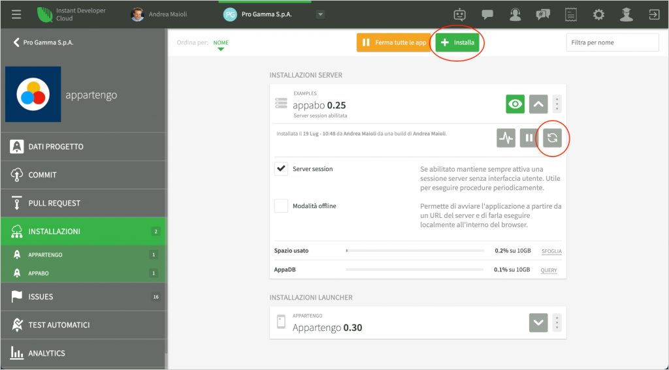Open the Analytics section
Screen dimensions: 669x370
point(83,353)
